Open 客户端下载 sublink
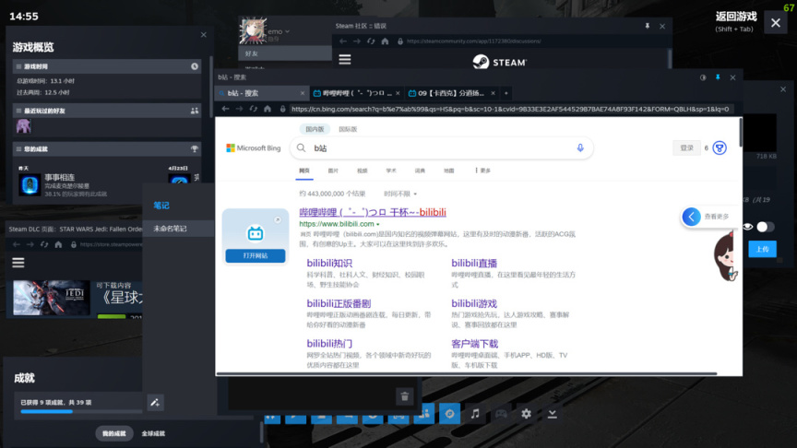797x448 pixels. [475, 344]
